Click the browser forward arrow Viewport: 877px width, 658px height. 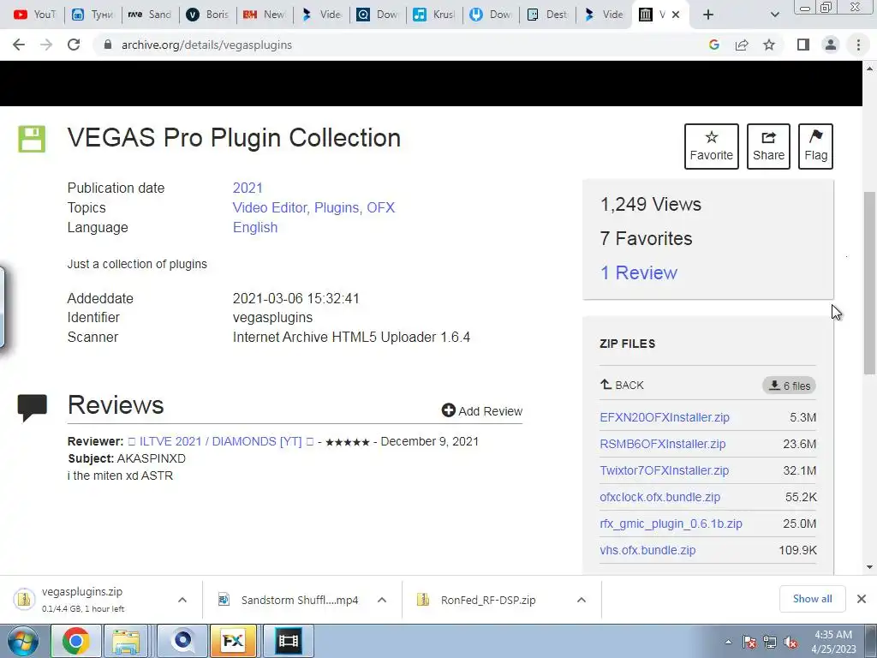click(46, 45)
